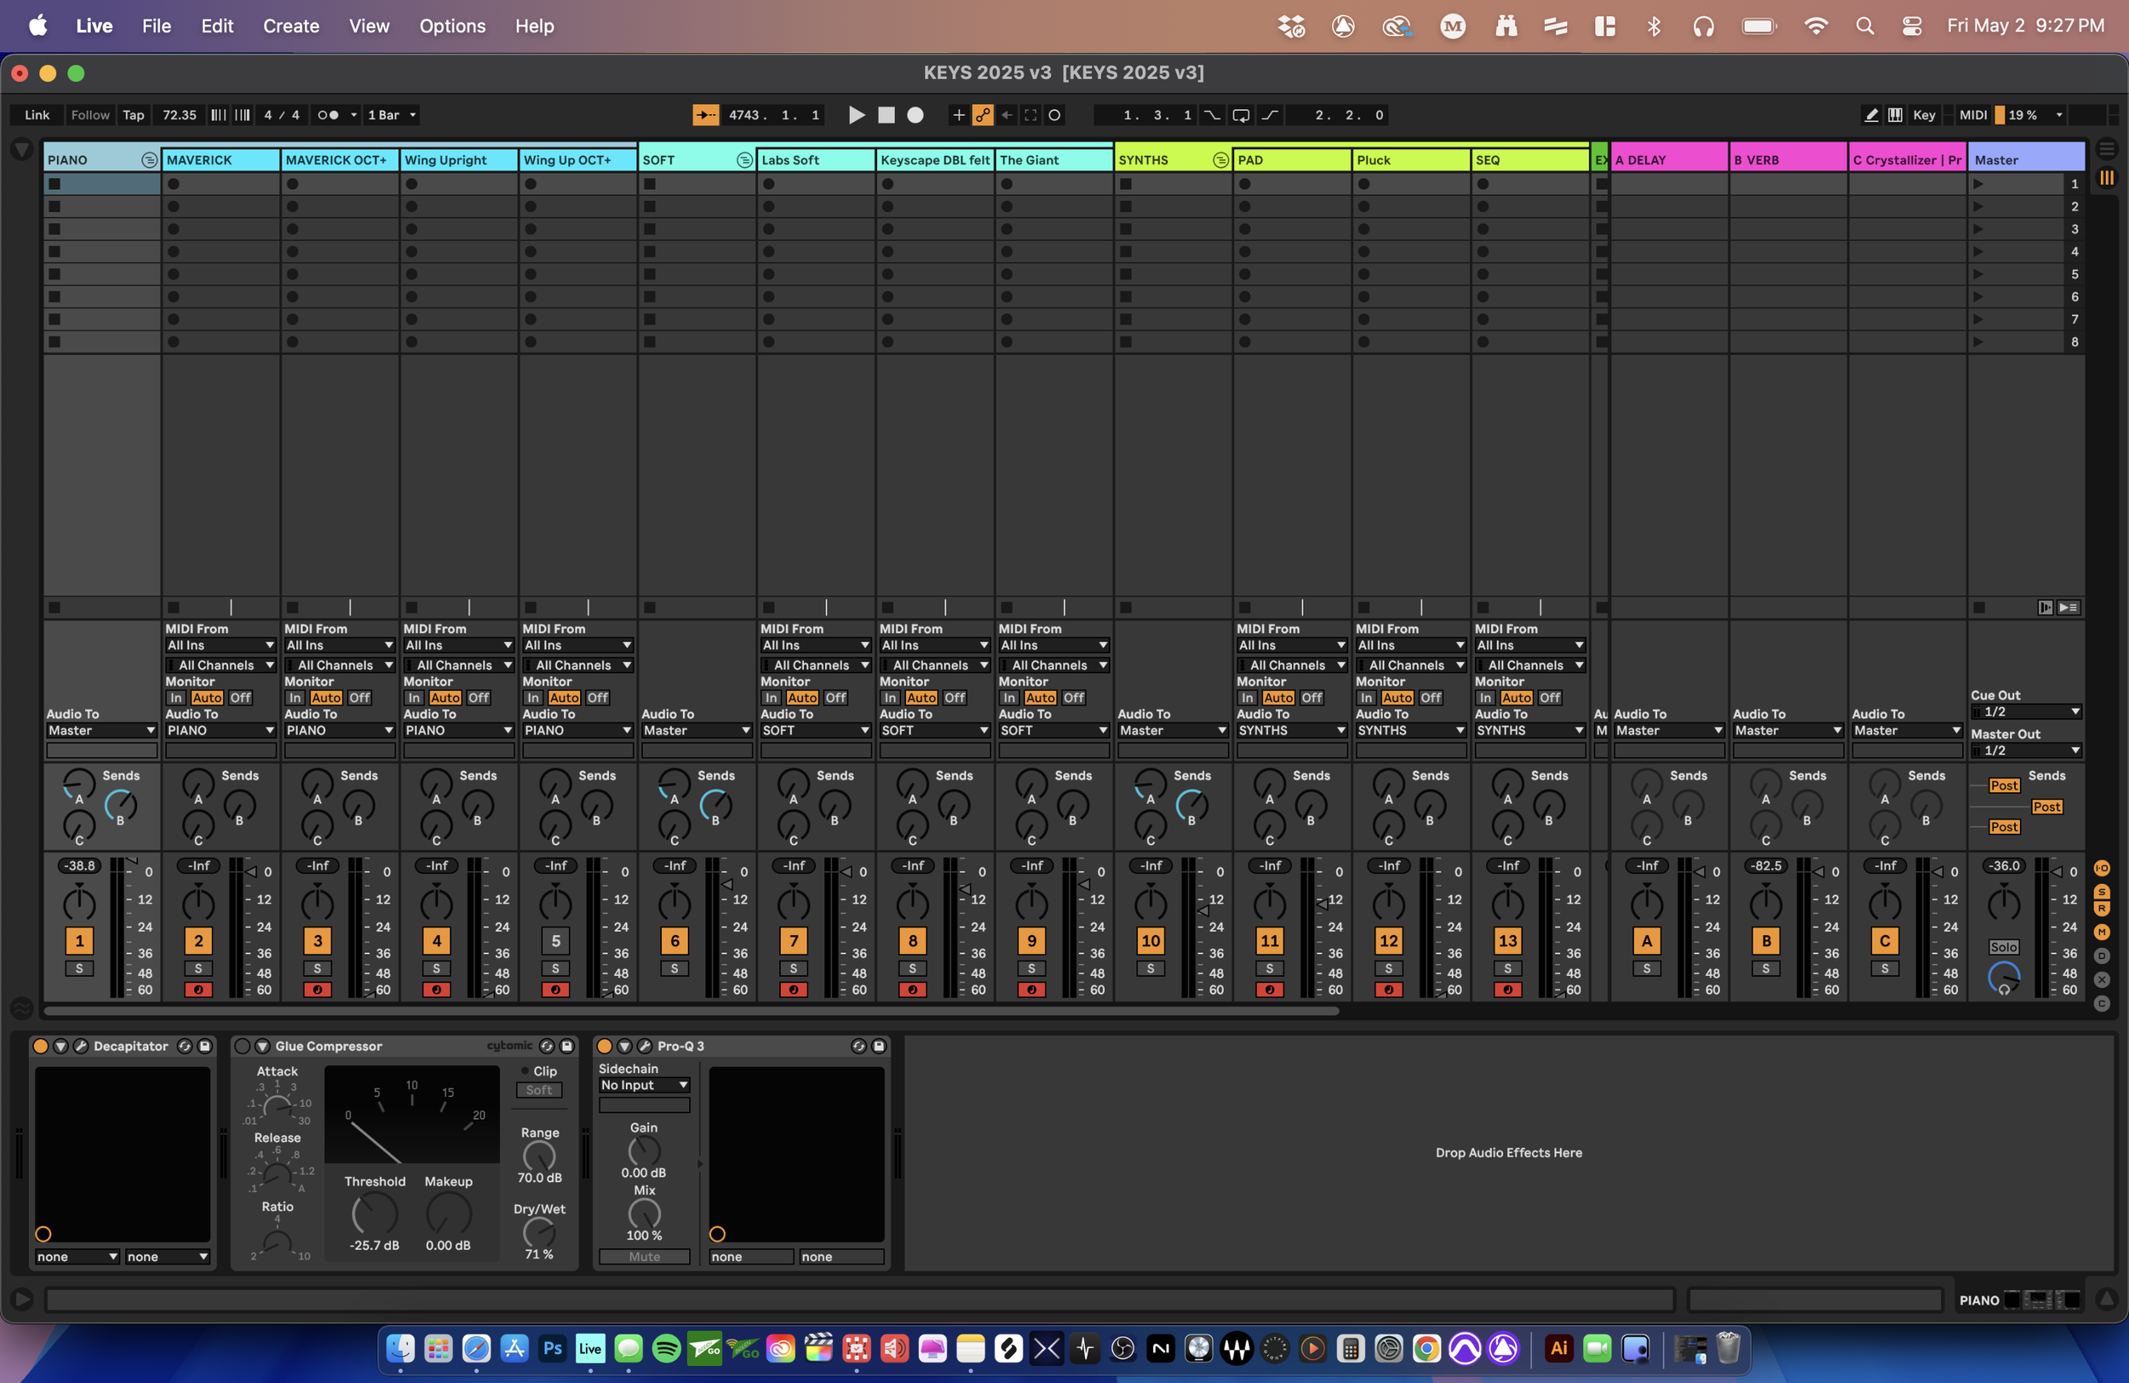This screenshot has height=1383, width=2129.
Task: Unfold the SOFT group track header icon
Action: [x=743, y=159]
